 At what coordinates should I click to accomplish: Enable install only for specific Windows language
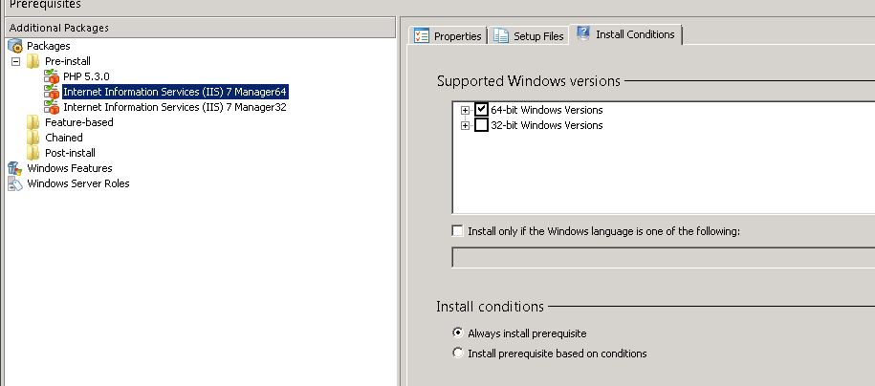point(457,231)
